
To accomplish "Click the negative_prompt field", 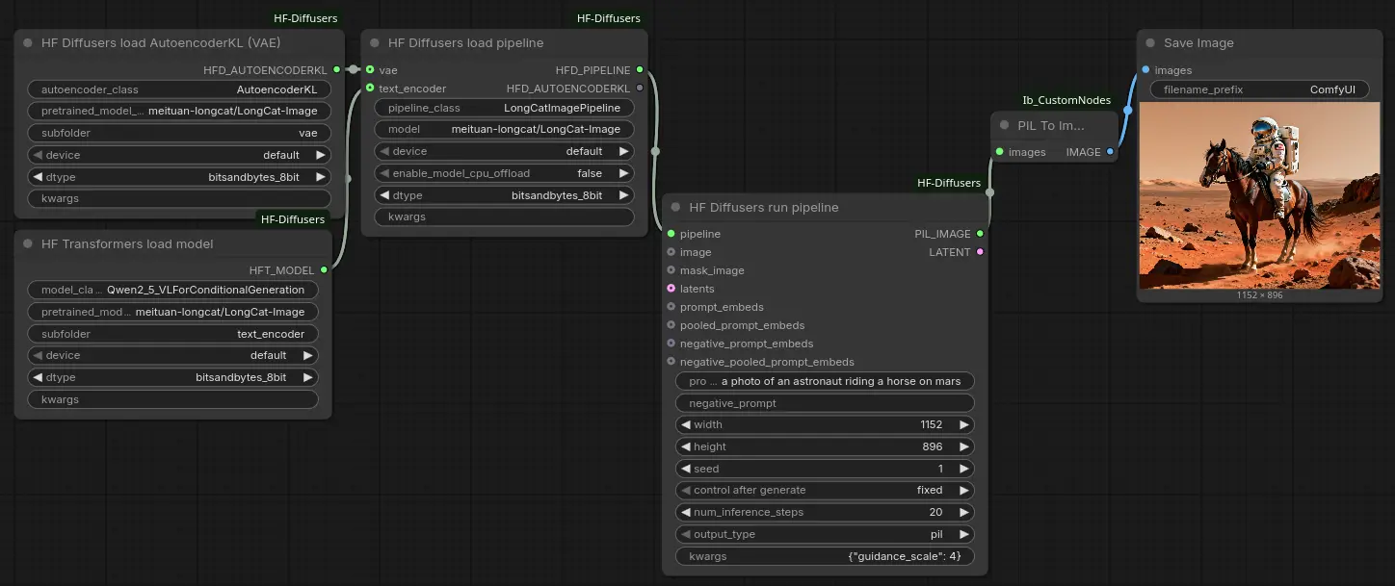I will (x=825, y=403).
